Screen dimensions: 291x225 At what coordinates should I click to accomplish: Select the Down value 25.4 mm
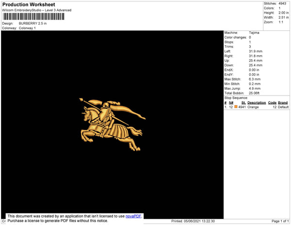[256, 65]
